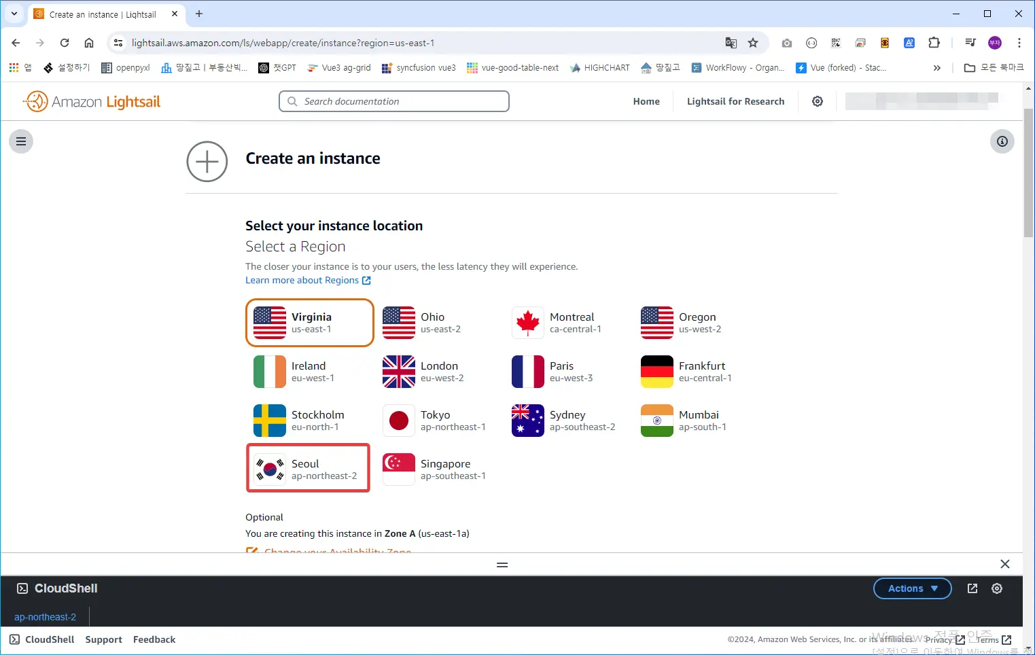
Task: Expand the CloudShell Actions dropdown
Action: click(912, 588)
